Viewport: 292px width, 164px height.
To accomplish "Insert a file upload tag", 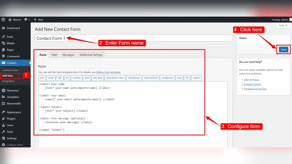I will pyautogui.click(x=187, y=78).
